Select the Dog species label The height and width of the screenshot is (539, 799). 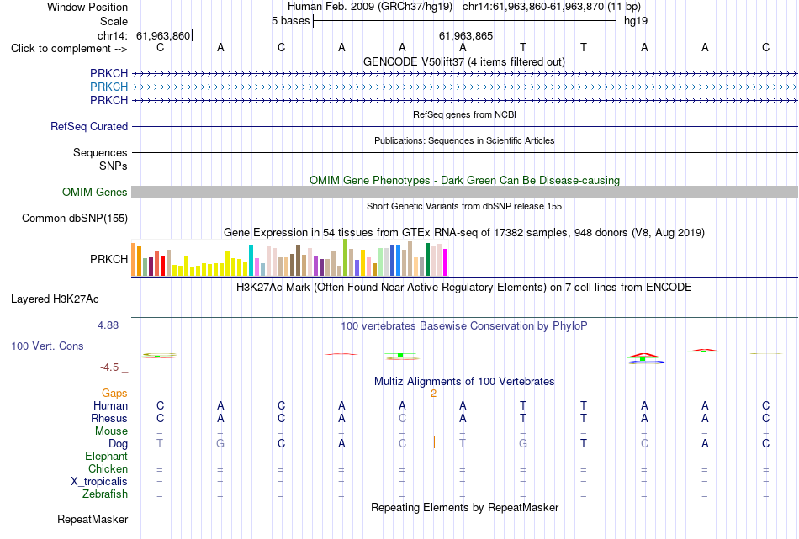click(x=119, y=444)
